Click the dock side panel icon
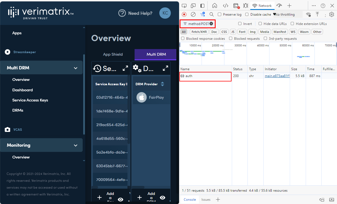This screenshot has width=337, height=204. pos(202,5)
